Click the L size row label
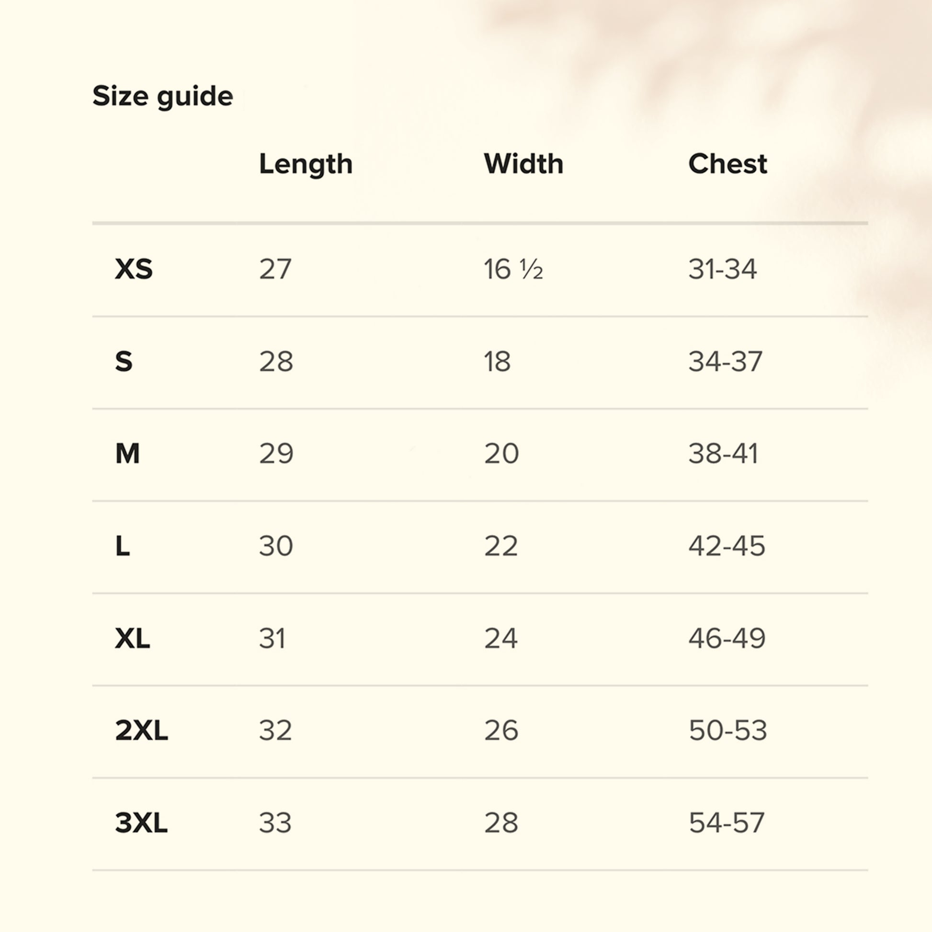Viewport: 932px width, 932px height. point(123,546)
